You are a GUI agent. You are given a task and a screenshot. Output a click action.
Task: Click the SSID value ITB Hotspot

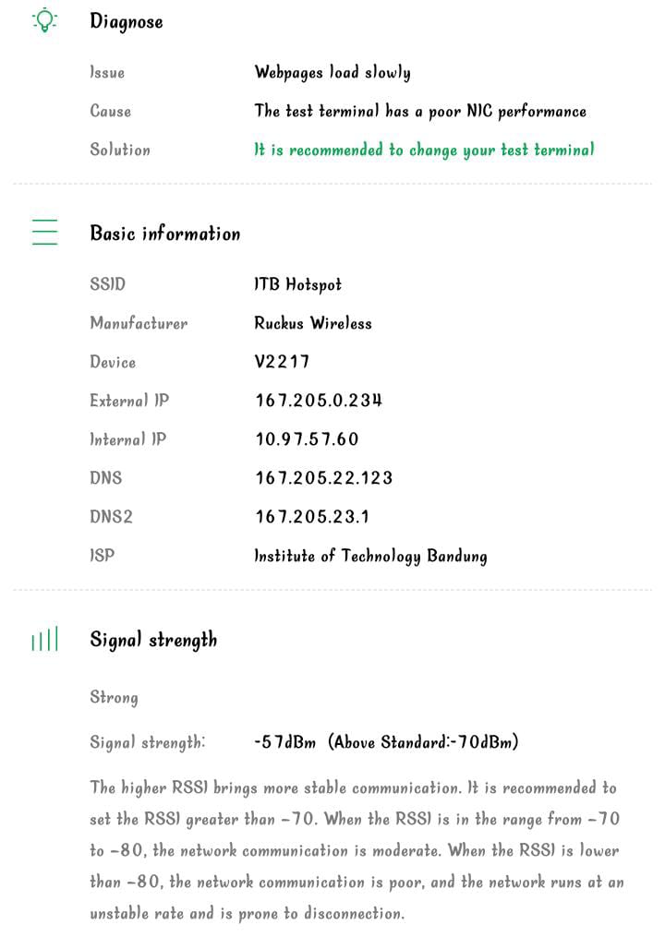click(297, 284)
